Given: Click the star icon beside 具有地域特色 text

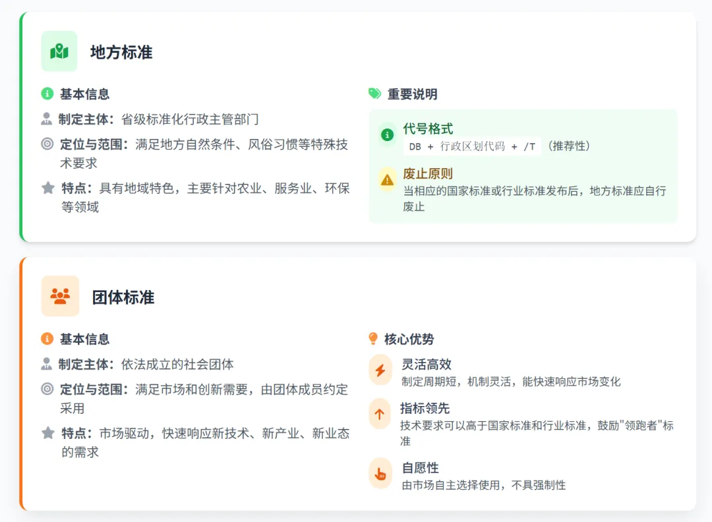Looking at the screenshot, I should tap(47, 188).
